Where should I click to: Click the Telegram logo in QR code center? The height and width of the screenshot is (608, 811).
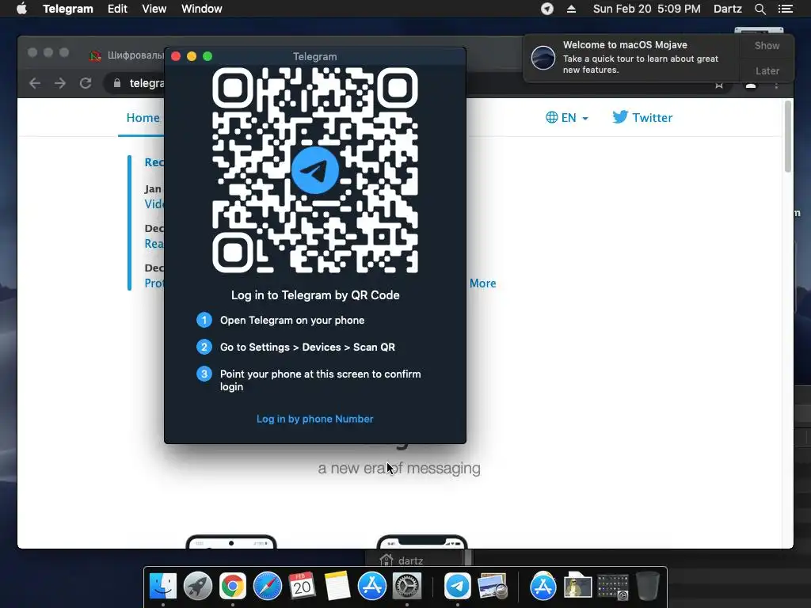(315, 170)
